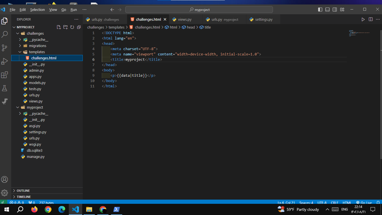The image size is (382, 215).
Task: Expand the OUTLINE section
Action: (23, 191)
